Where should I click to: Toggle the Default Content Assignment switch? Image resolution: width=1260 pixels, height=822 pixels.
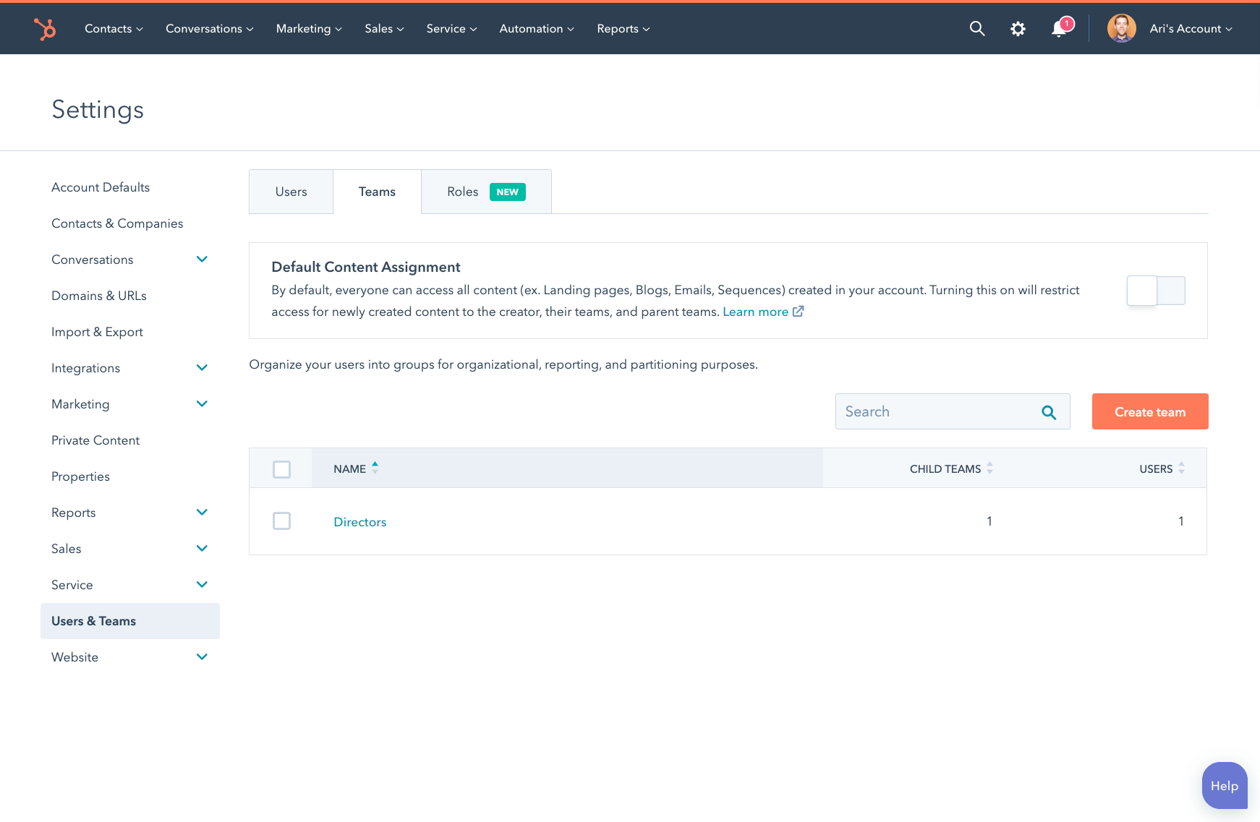click(x=1156, y=291)
